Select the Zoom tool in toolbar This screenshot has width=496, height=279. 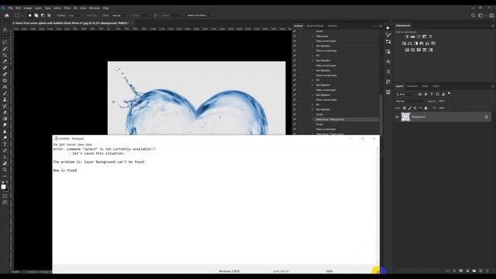5,170
